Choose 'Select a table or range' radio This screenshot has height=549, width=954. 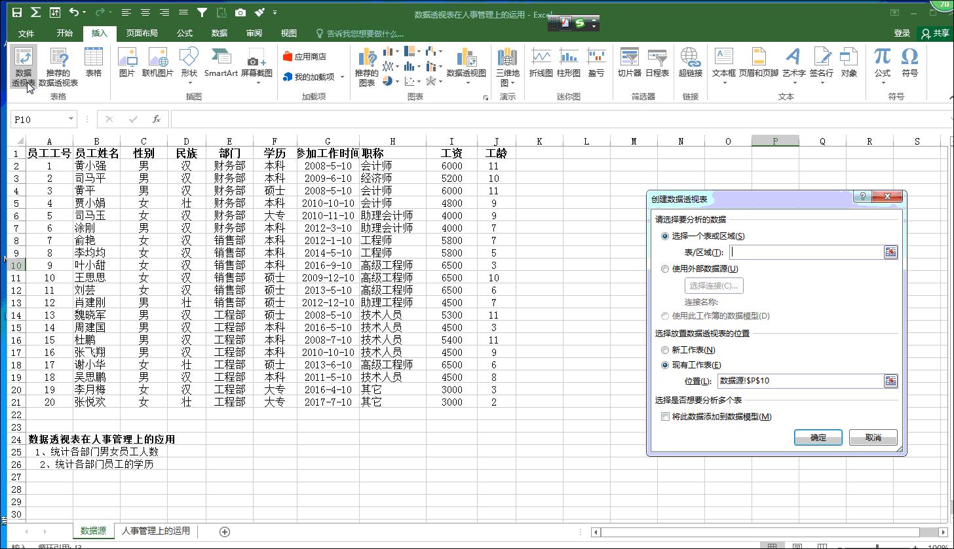665,236
